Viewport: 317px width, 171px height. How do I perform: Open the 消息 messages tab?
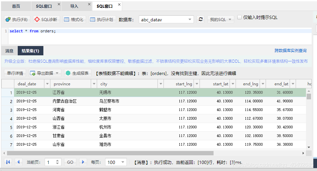(x=9, y=51)
